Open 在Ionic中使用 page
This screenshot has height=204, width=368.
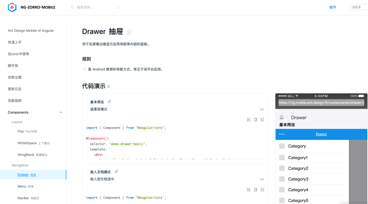(18, 54)
